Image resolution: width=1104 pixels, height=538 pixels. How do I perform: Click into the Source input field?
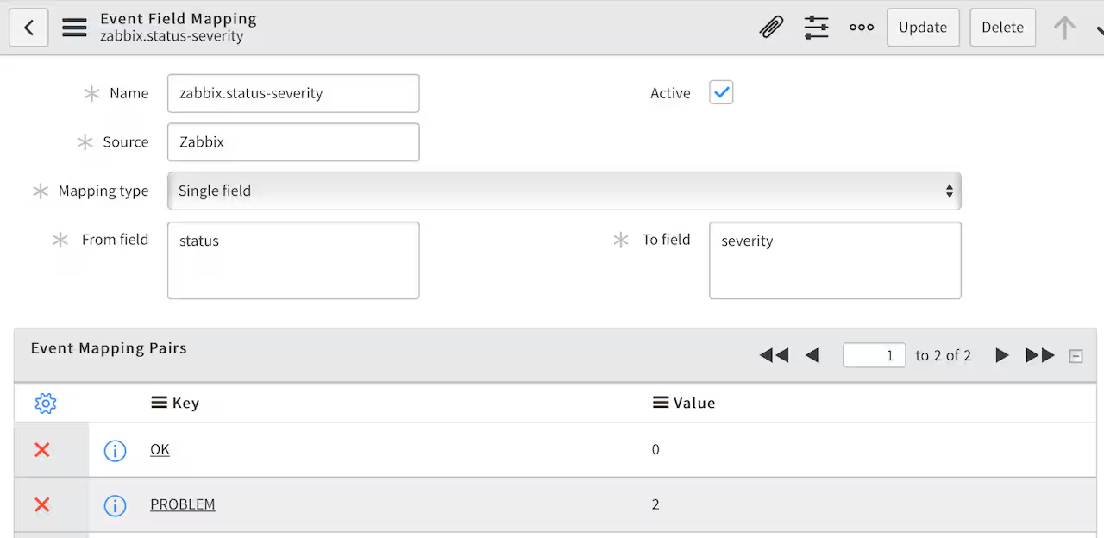tap(293, 142)
